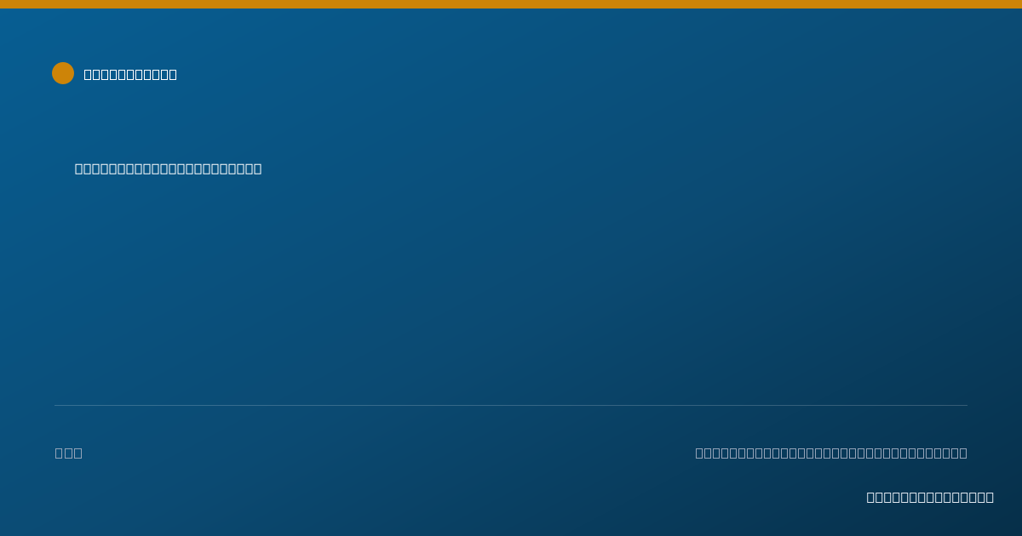Open the short gray footer label on the left

pos(68,453)
